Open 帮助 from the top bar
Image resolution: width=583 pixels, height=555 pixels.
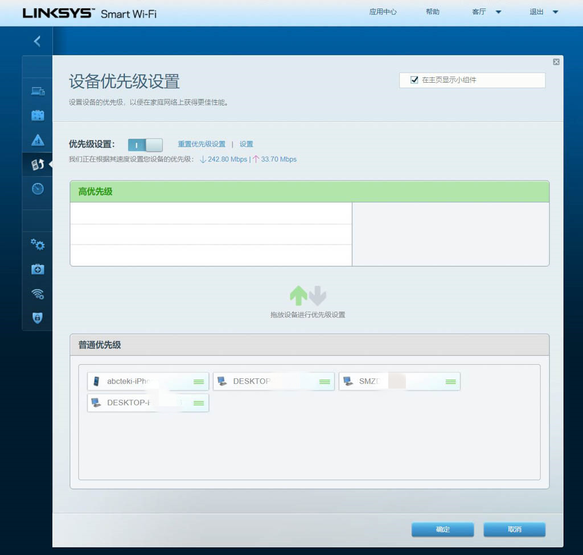(433, 11)
